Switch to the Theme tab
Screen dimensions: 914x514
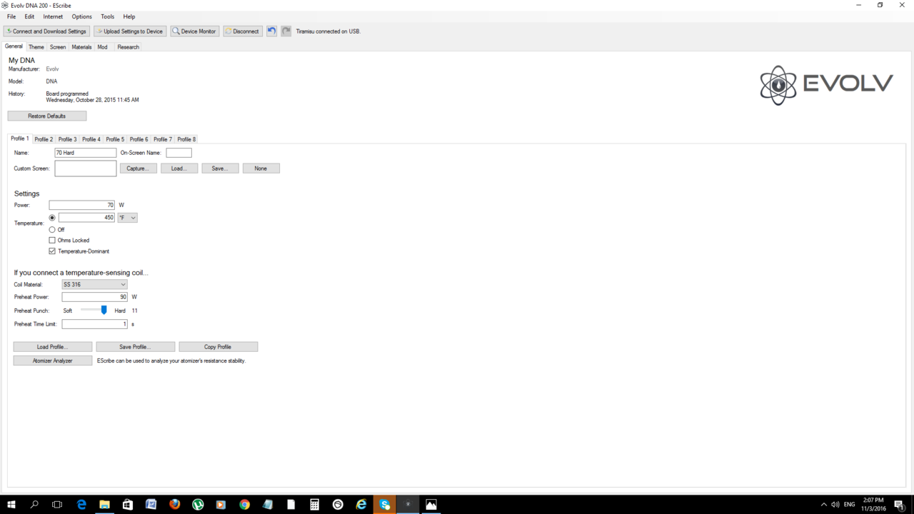coord(36,47)
